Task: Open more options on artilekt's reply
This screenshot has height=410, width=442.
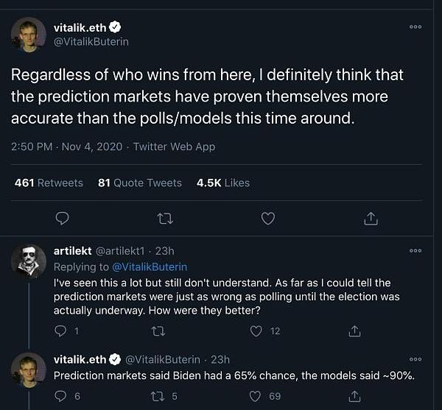Action: click(x=415, y=251)
